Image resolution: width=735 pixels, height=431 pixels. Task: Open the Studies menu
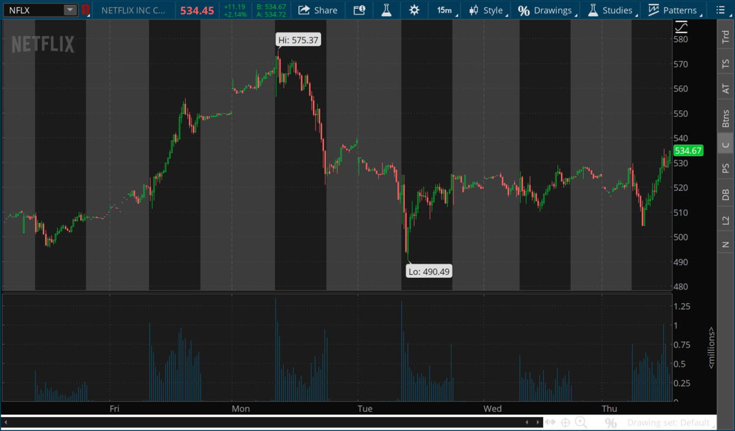[611, 10]
